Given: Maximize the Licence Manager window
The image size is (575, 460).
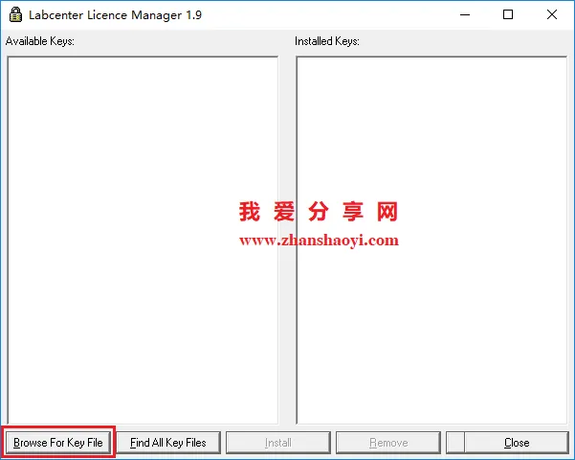Looking at the screenshot, I should [x=508, y=14].
